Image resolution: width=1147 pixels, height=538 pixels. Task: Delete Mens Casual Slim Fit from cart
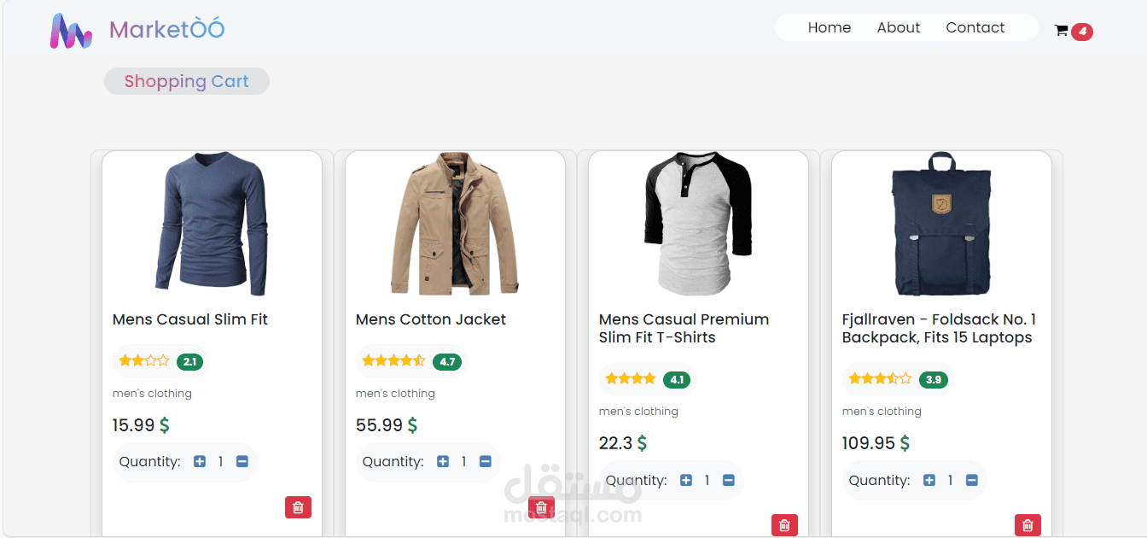[298, 507]
